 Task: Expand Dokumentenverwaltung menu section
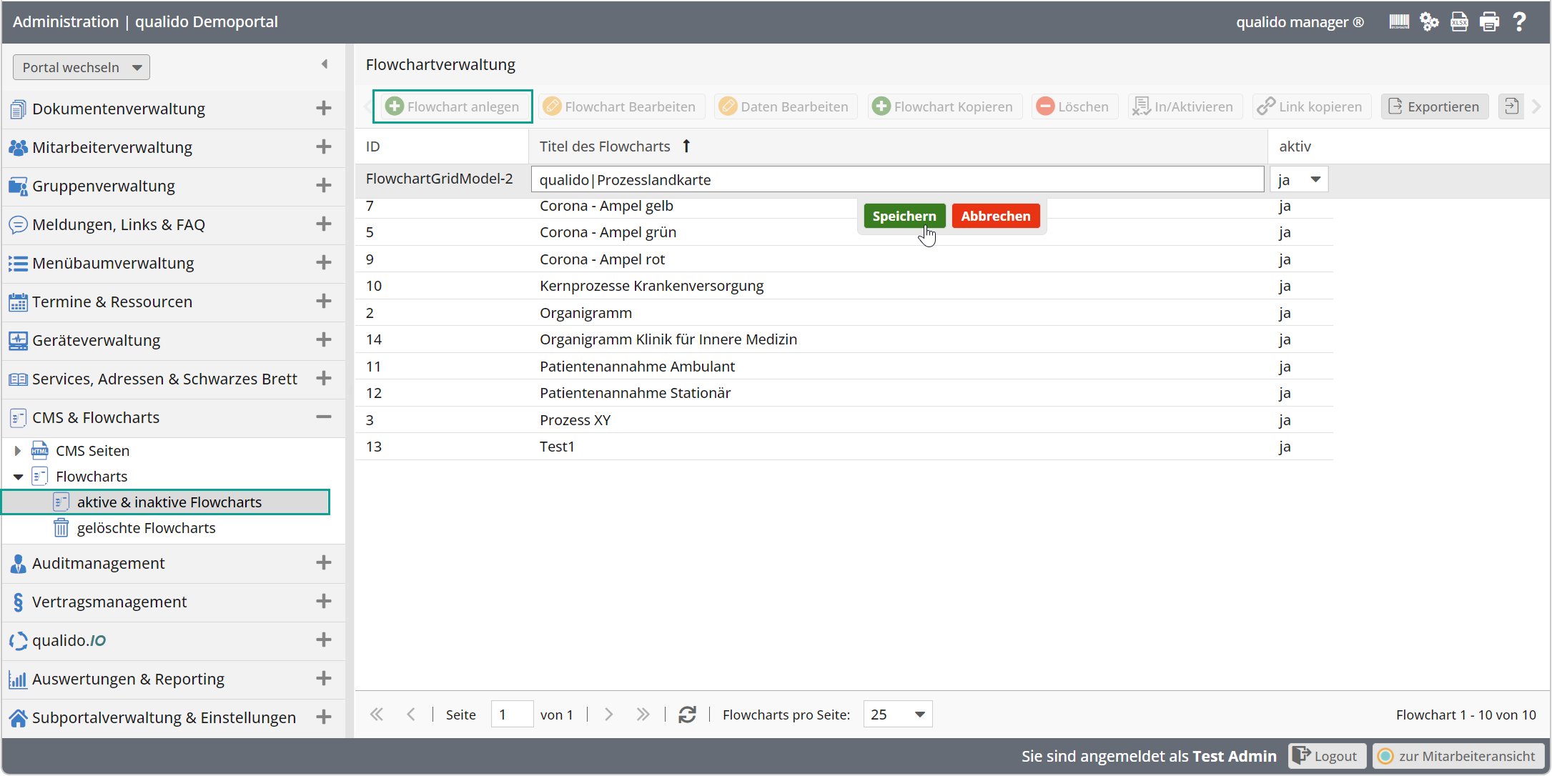point(323,109)
